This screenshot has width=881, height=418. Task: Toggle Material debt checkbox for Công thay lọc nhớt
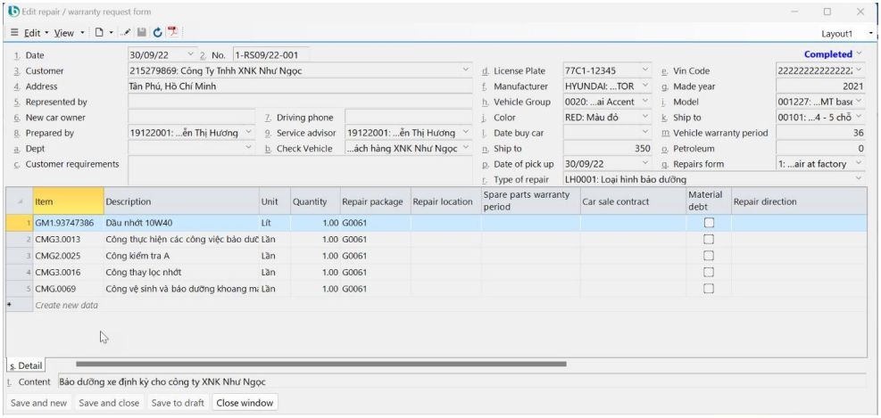coord(709,272)
